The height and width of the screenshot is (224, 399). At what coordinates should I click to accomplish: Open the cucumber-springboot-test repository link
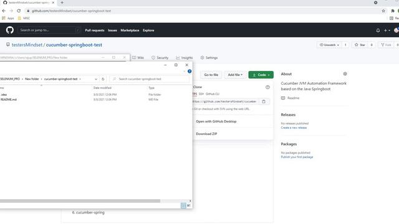click(x=74, y=45)
